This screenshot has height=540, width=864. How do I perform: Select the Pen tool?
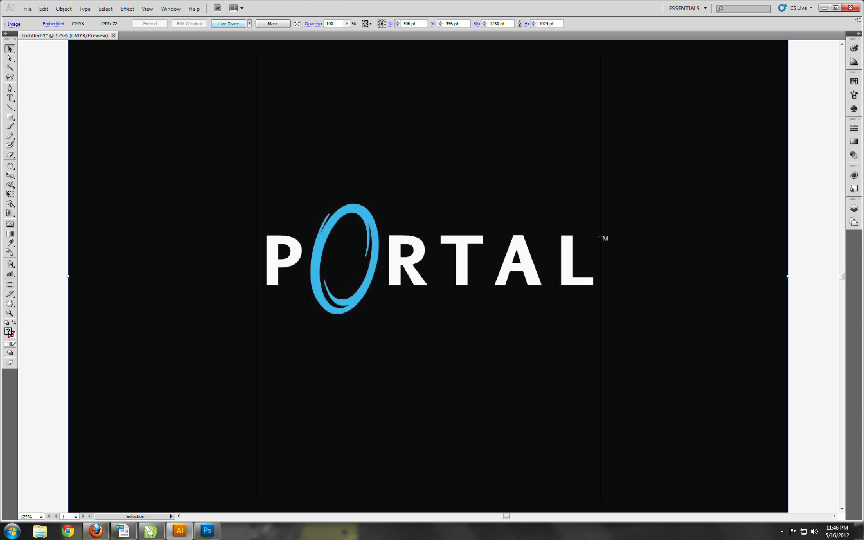[10, 88]
